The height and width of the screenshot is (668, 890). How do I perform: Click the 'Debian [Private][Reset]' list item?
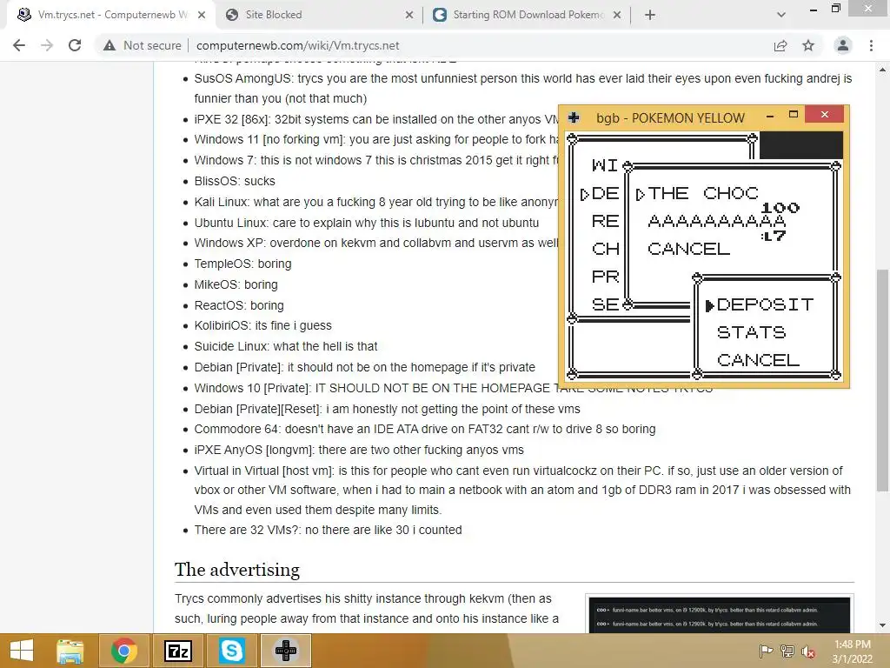tap(387, 409)
